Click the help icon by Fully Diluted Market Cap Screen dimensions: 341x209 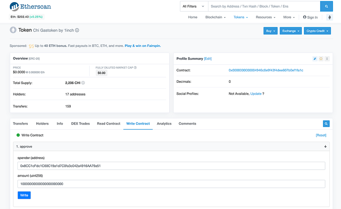coord(141,67)
